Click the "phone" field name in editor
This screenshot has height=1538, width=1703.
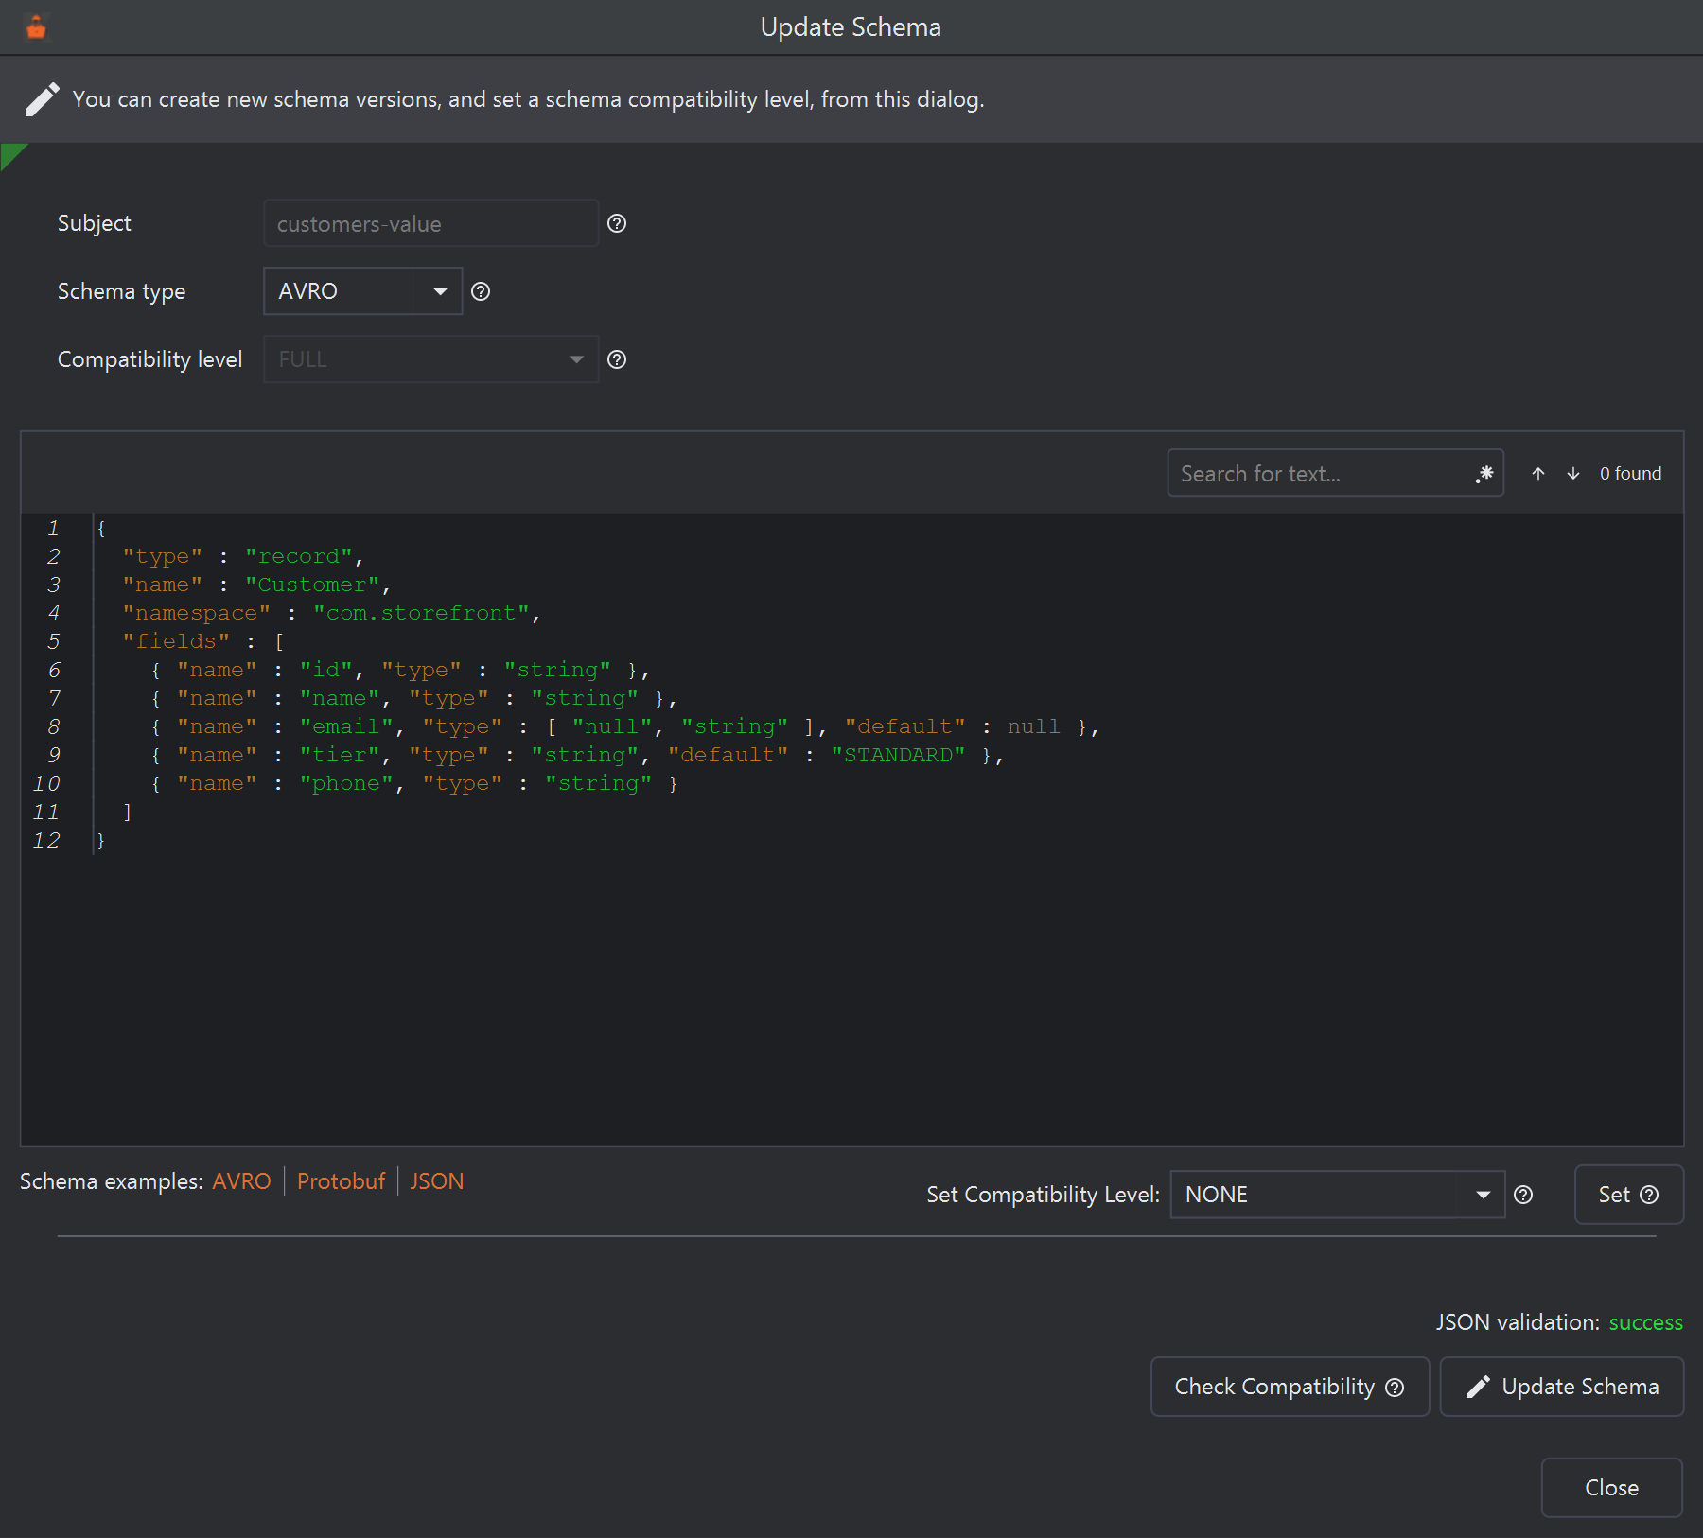pyautogui.click(x=346, y=783)
